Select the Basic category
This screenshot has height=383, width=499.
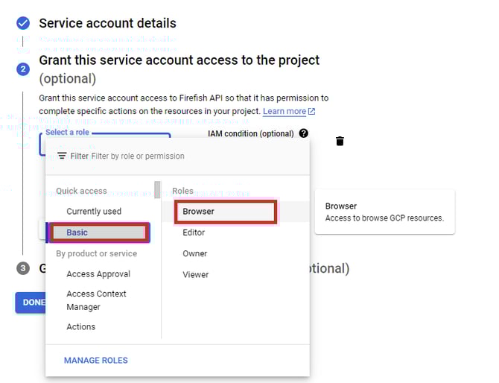(98, 232)
